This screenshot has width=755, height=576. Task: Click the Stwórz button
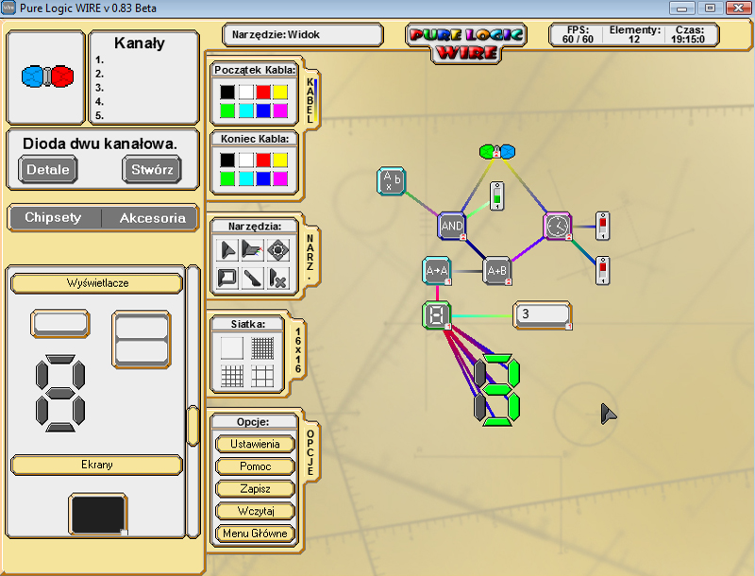tap(151, 170)
